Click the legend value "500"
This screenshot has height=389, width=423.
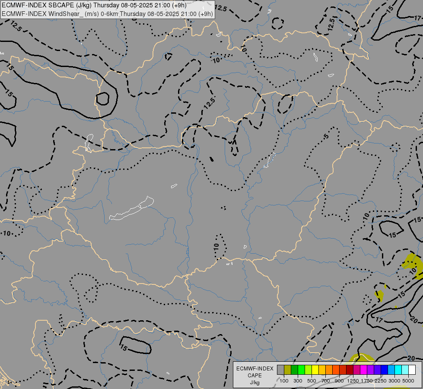pos(312,381)
